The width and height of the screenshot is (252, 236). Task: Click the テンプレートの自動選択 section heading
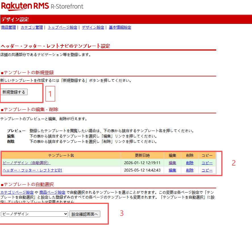point(27,184)
